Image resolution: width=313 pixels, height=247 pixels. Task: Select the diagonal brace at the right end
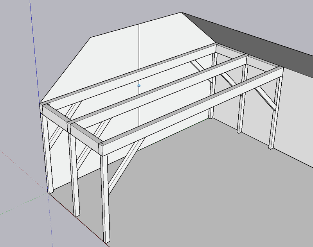264,98
